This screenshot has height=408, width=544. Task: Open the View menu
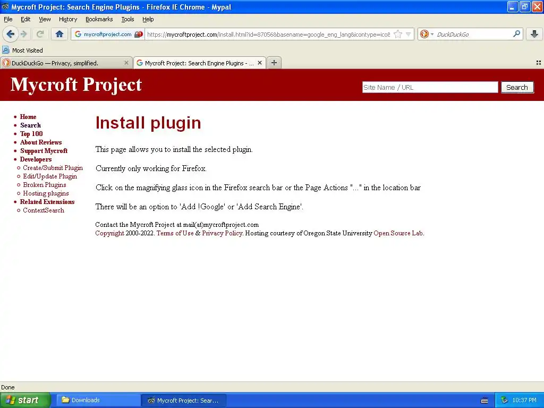pyautogui.click(x=45, y=20)
